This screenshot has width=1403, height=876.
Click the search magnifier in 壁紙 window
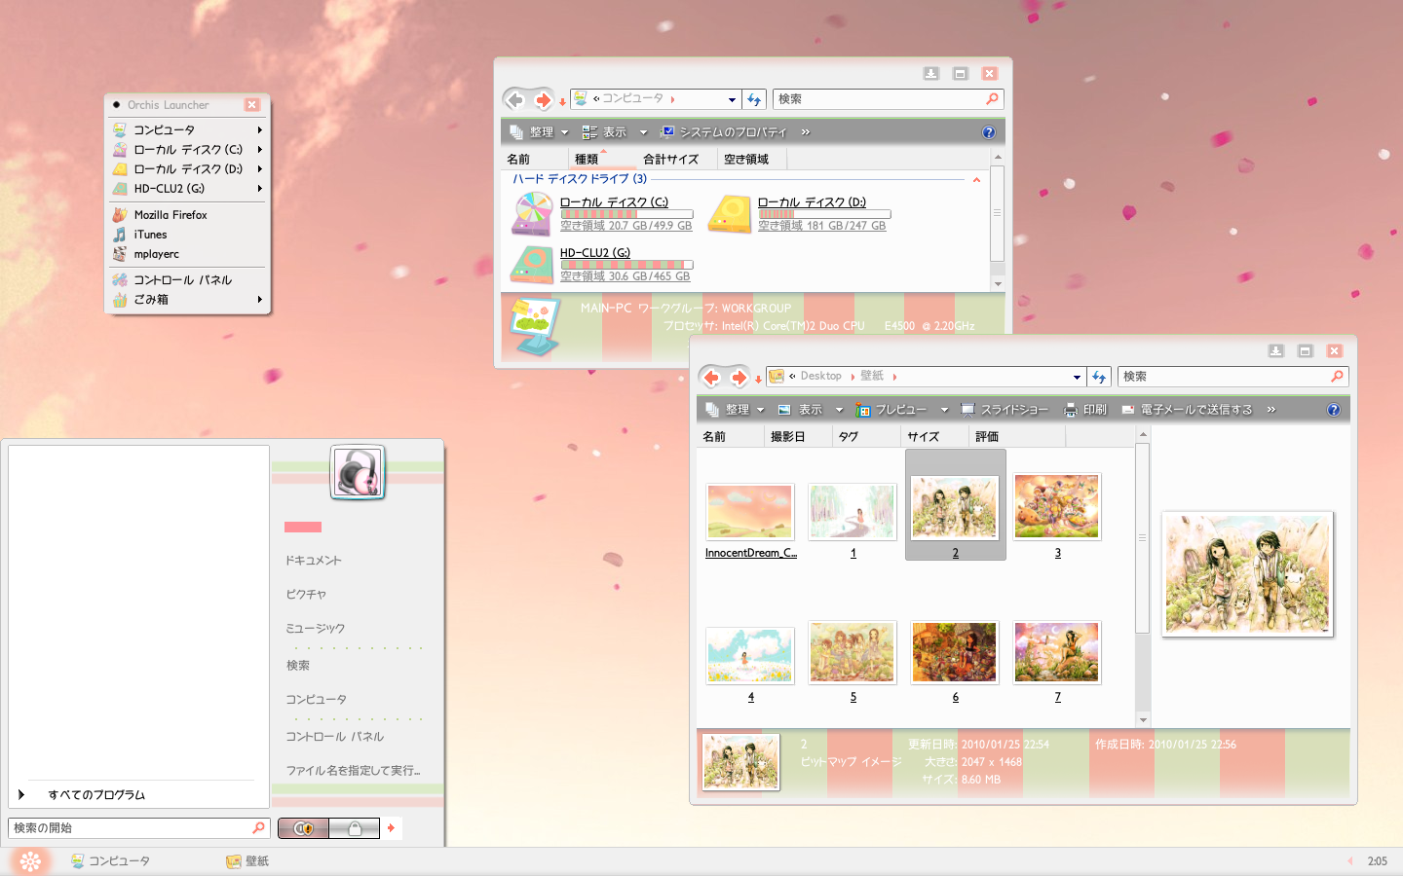1337,377
